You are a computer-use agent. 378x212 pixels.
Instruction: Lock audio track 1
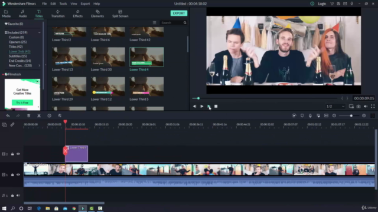pos(12,196)
